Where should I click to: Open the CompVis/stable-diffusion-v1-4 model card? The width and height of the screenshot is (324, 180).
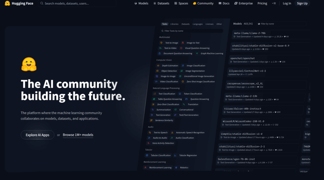tap(260, 135)
